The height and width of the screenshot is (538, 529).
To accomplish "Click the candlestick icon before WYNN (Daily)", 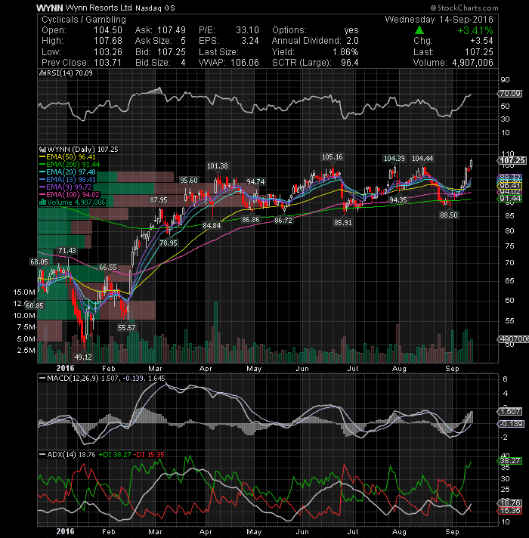I will point(42,150).
